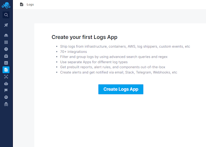
Task: Open the binoculars icon in sidebar
Action: tap(6, 35)
